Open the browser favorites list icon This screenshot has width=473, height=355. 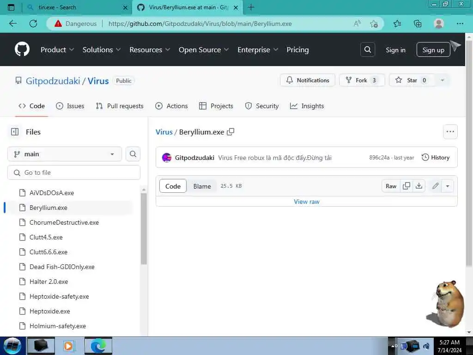[397, 24]
